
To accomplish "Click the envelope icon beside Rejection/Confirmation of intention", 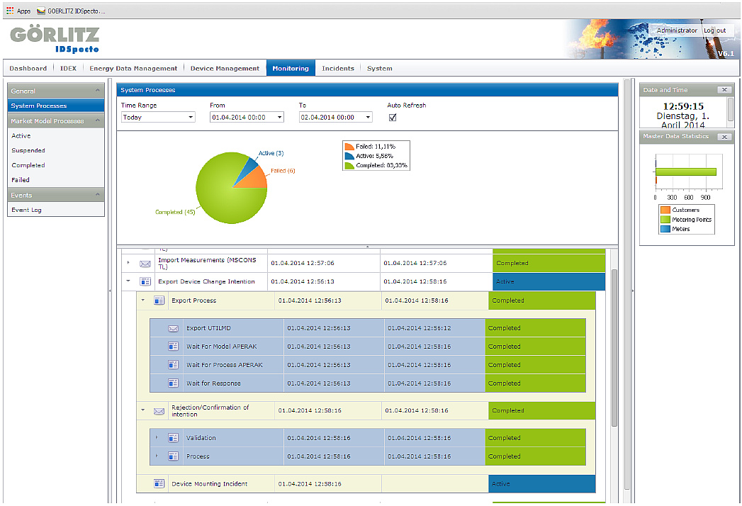I will 159,410.
